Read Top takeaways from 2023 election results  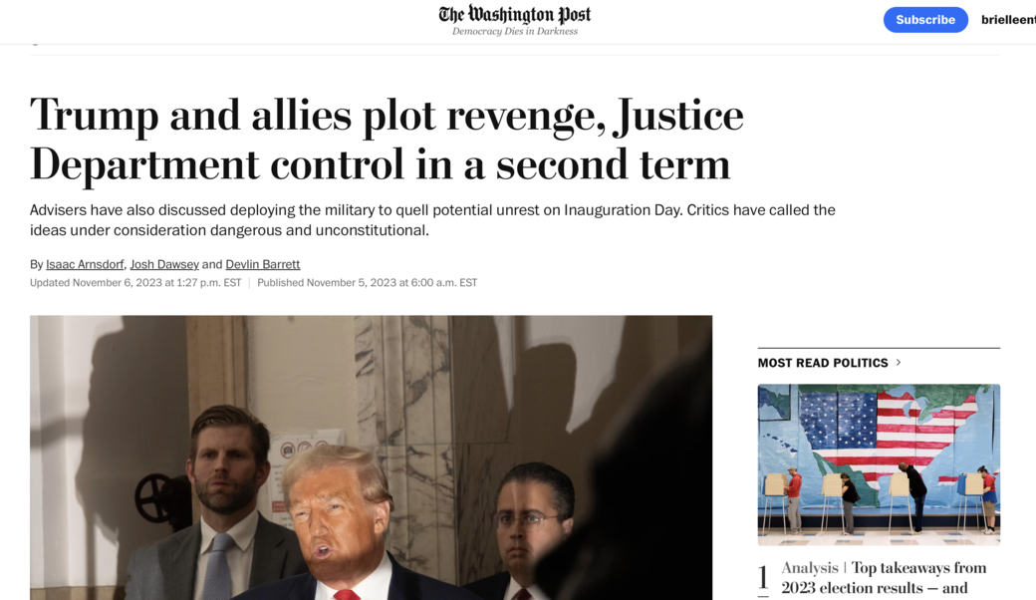pos(884,577)
